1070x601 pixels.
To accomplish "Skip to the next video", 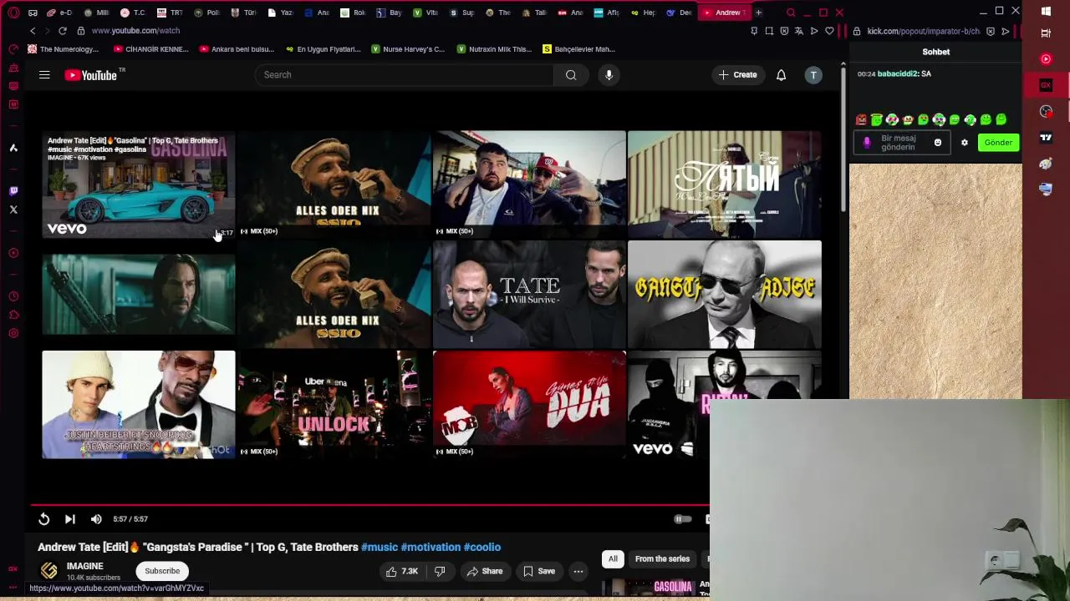I will pyautogui.click(x=70, y=519).
